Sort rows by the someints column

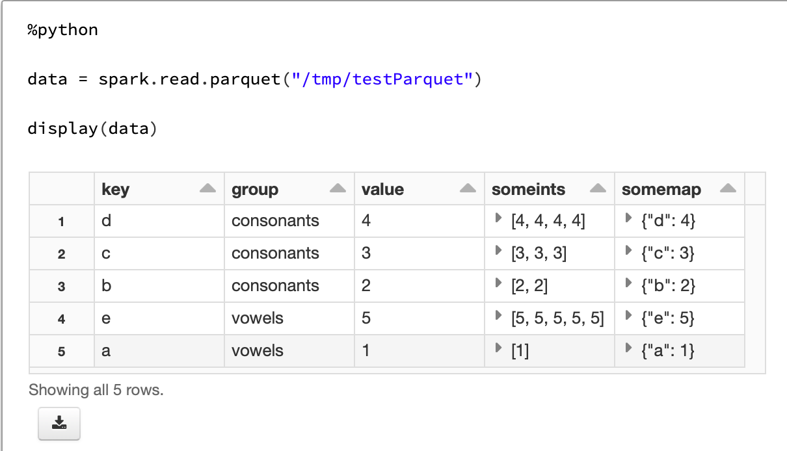597,188
